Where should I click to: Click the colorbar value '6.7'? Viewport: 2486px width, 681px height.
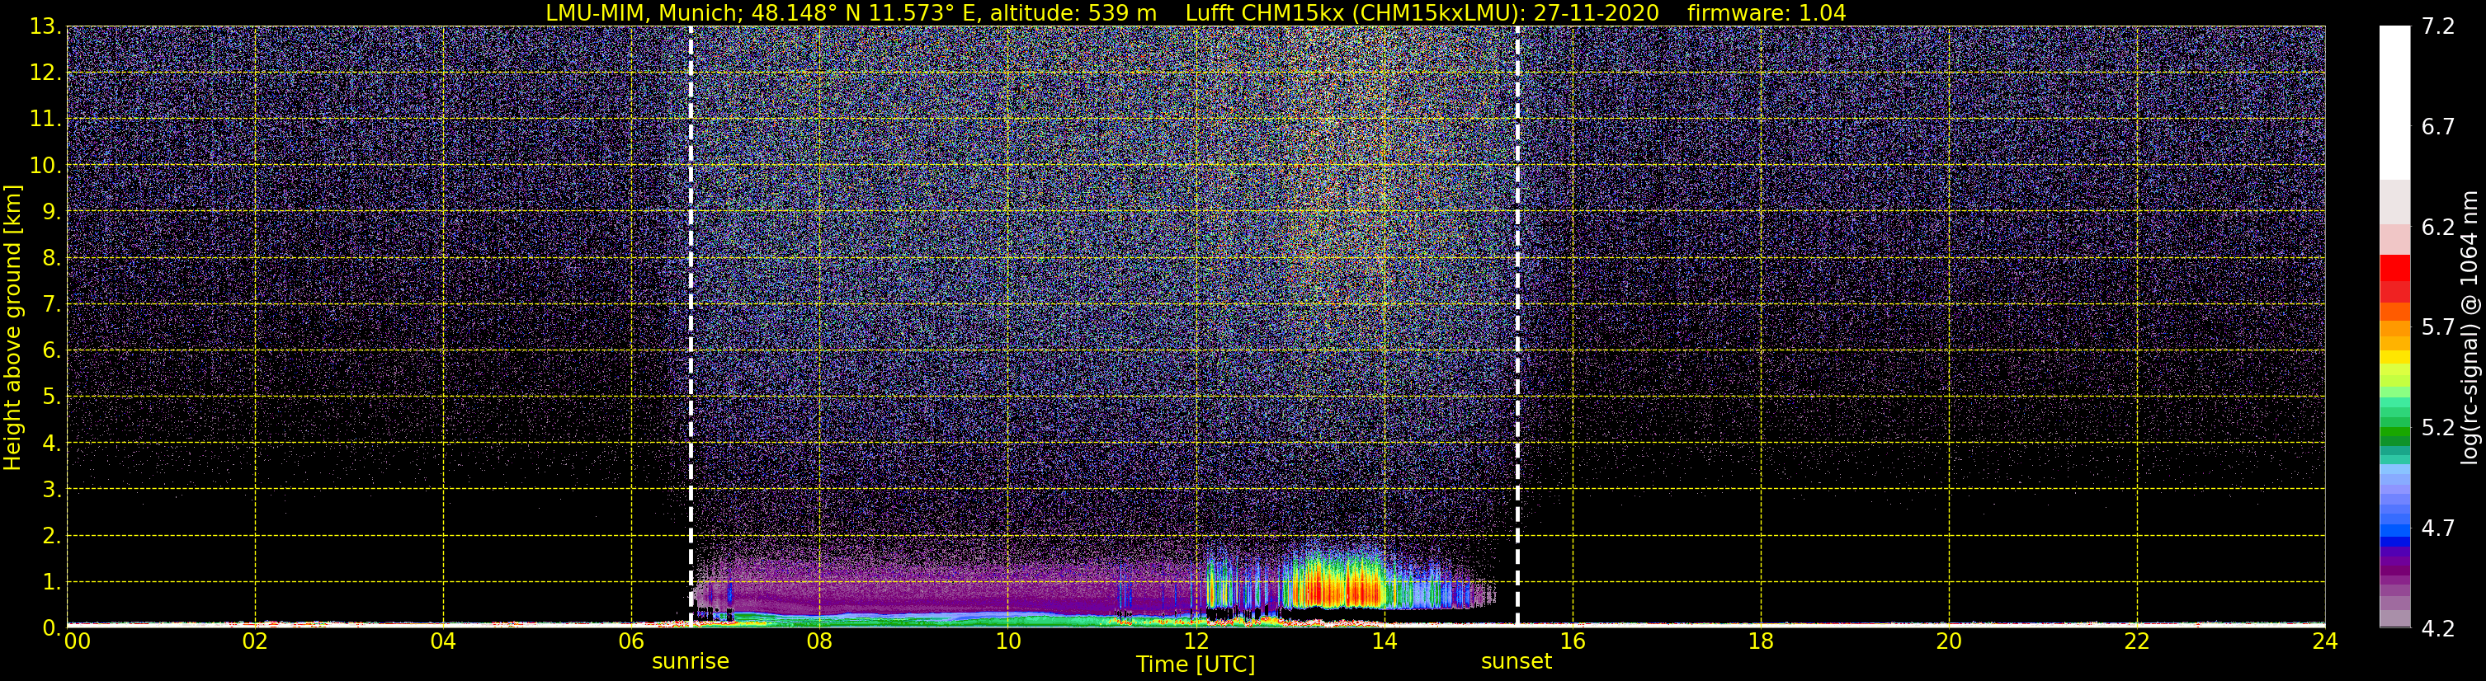(2438, 126)
